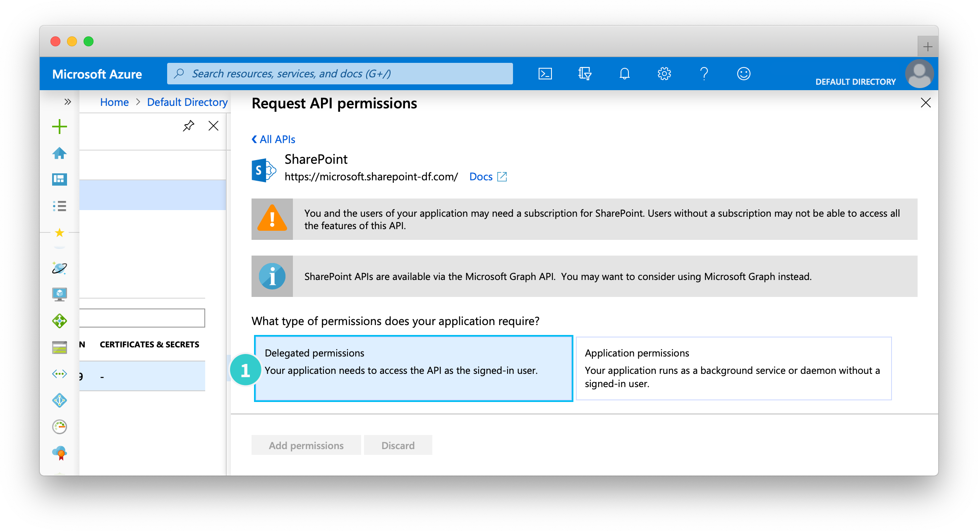Open the Help question mark menu
Screen dimensions: 978x531
coord(704,74)
